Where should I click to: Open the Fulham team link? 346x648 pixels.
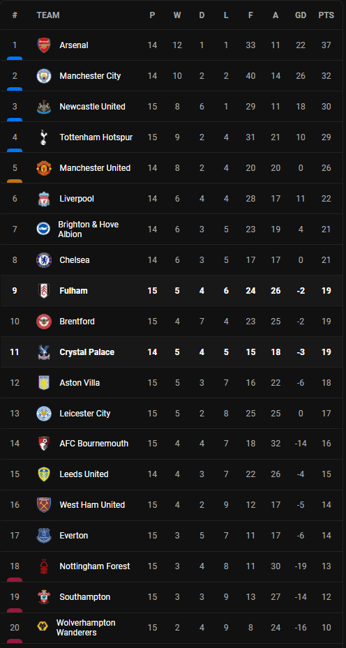click(73, 291)
